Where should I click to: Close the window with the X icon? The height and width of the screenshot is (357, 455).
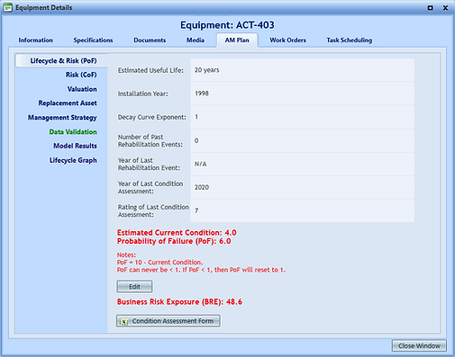click(445, 8)
